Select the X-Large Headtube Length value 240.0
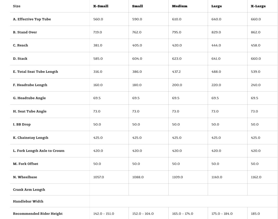 point(256,85)
